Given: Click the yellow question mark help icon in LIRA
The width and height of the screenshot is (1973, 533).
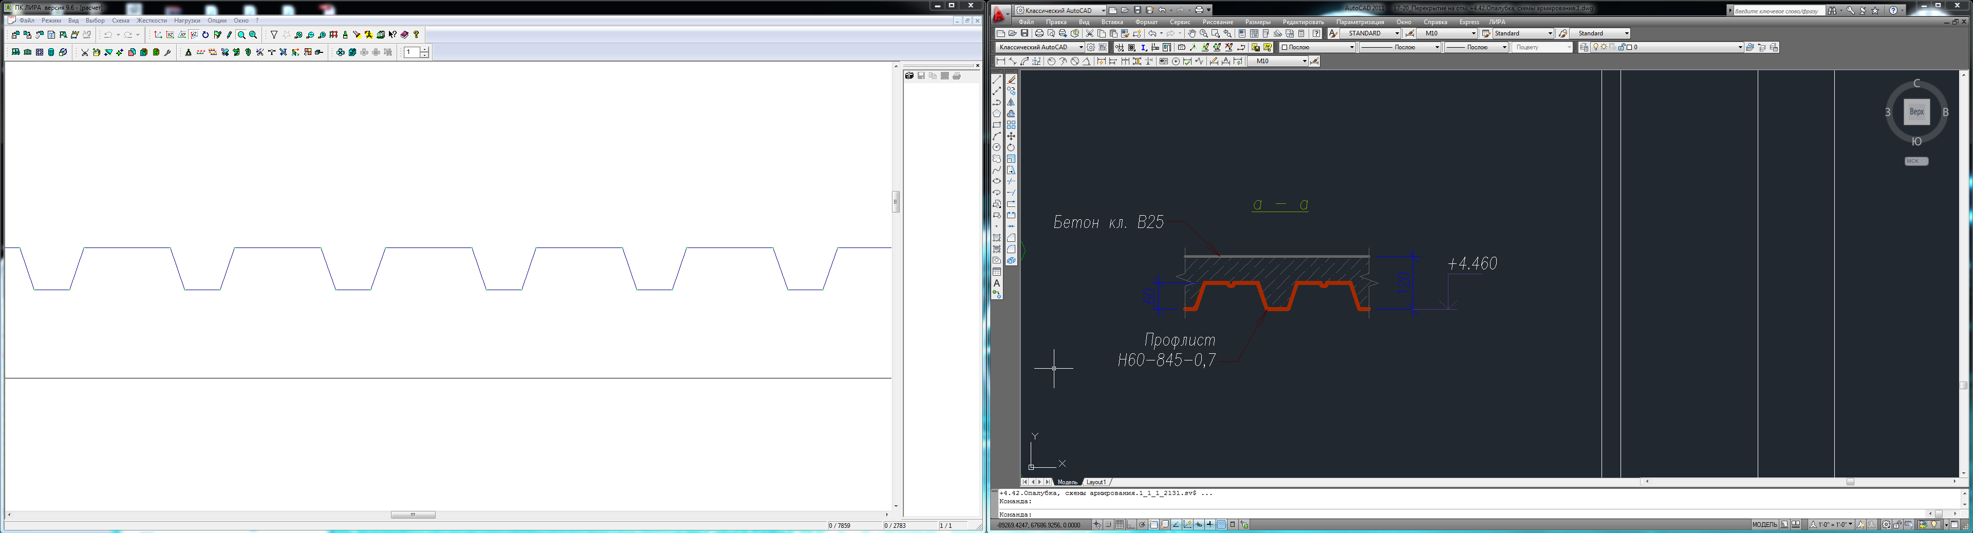Looking at the screenshot, I should pos(416,34).
